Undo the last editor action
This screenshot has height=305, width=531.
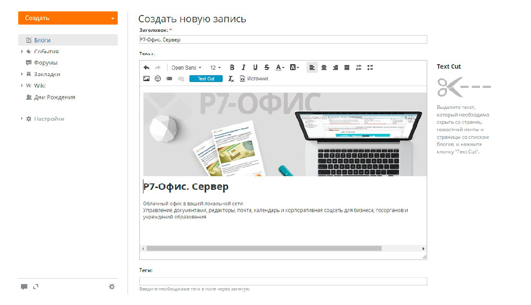(146, 67)
